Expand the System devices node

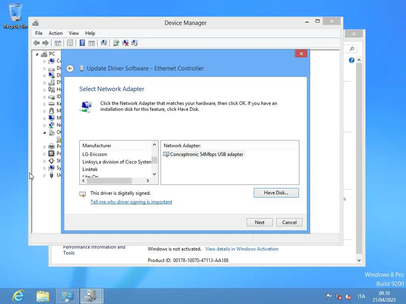[x=44, y=168]
